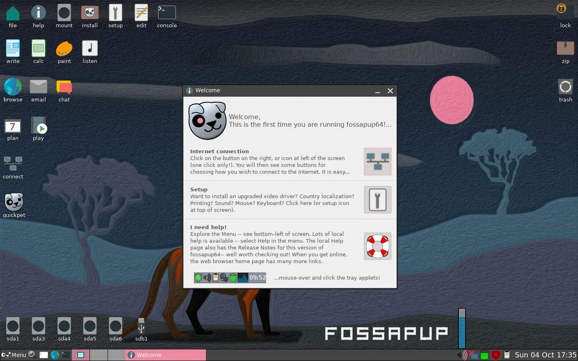This screenshot has width=578, height=361.
Task: Click the Welcome window title bar info icon
Action: [x=190, y=91]
